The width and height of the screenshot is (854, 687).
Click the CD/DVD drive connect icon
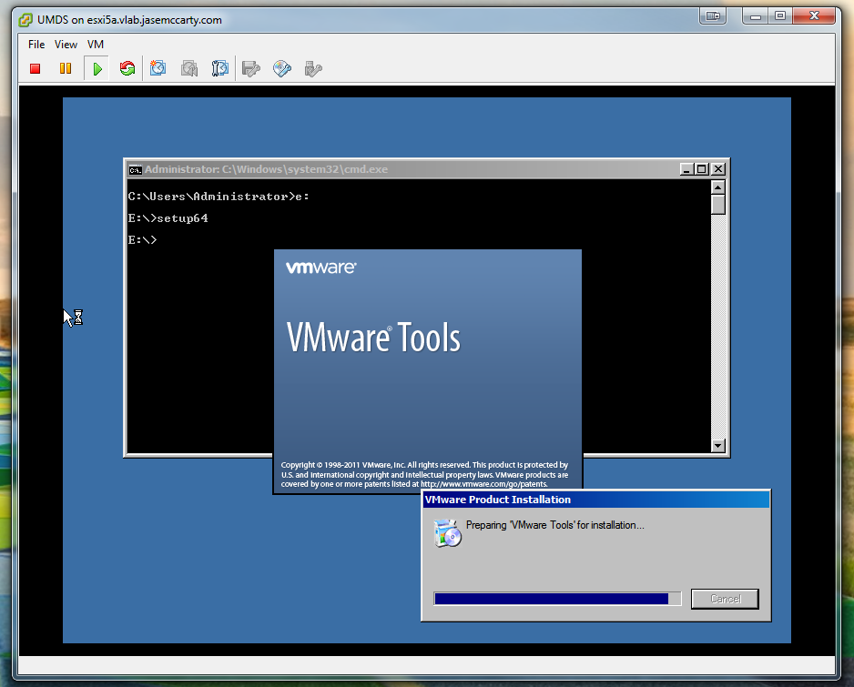pos(282,68)
